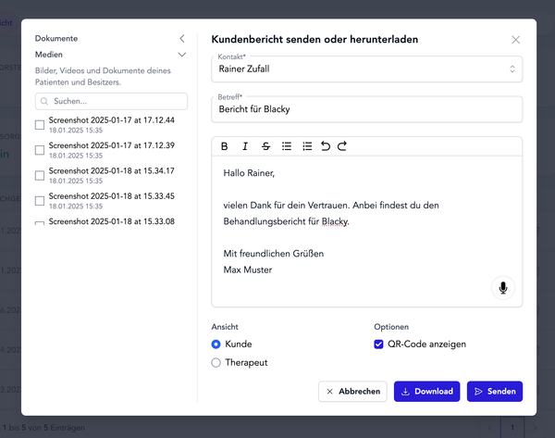Apply italic formatting in editor
The width and height of the screenshot is (555, 438).
pyautogui.click(x=245, y=146)
